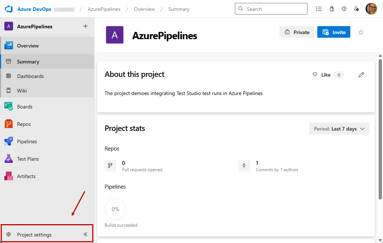The height and width of the screenshot is (243, 383).
Task: Click the vertical scrollbar thumb
Action: coord(380,129)
